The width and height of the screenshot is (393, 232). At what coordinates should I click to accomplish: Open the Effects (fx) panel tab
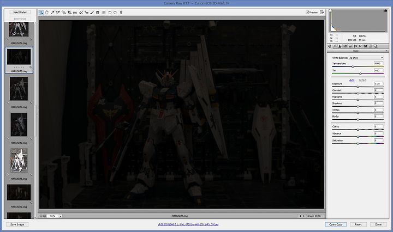(360, 46)
